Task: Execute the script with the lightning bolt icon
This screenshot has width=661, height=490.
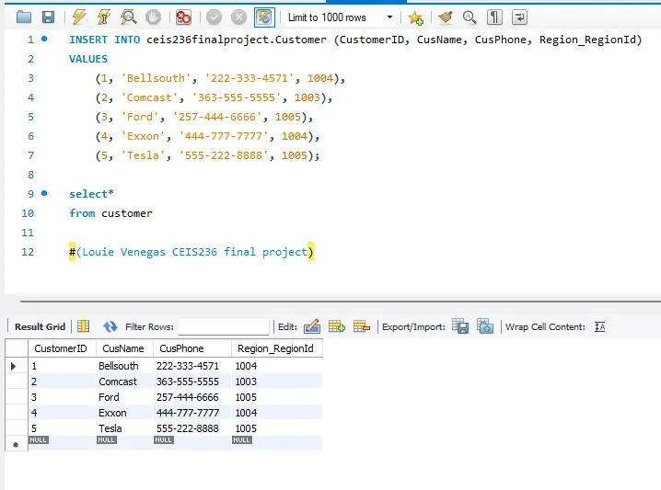Action: pyautogui.click(x=78, y=17)
